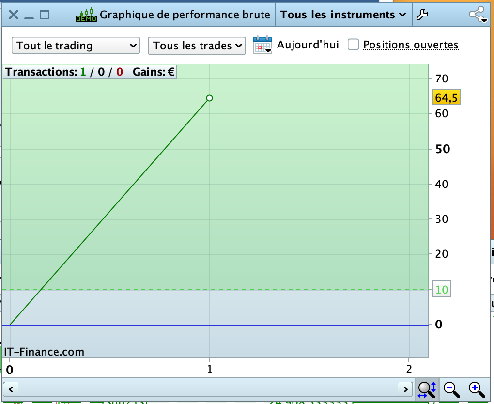This screenshot has width=494, height=404.
Task: Maximize the performance chart window
Action: point(45,15)
